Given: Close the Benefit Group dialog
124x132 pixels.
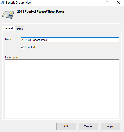Looking at the screenshot, I should coord(118,3).
